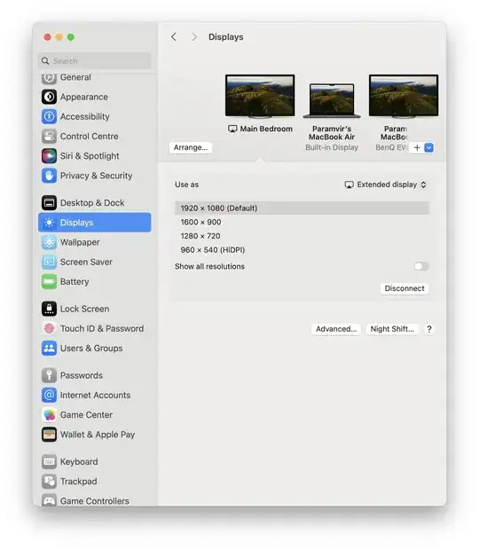Click the Wallet & Apple Pay icon
The image size is (479, 549).
pyautogui.click(x=49, y=435)
